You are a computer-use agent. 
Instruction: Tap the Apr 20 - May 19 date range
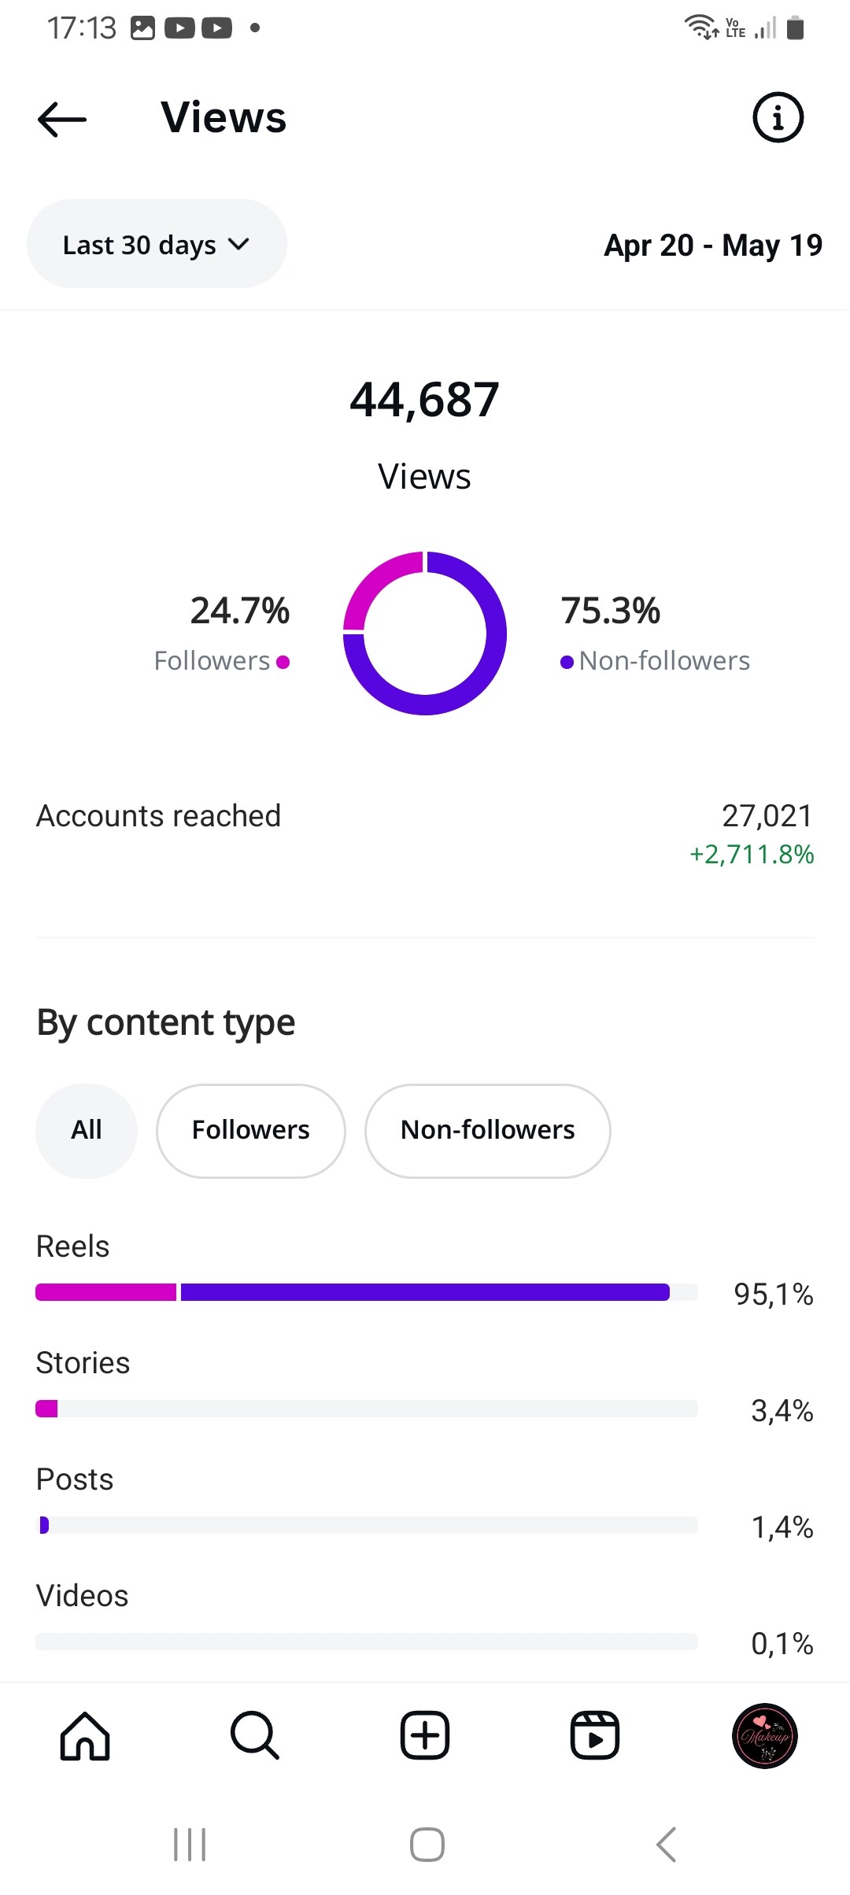713,246
